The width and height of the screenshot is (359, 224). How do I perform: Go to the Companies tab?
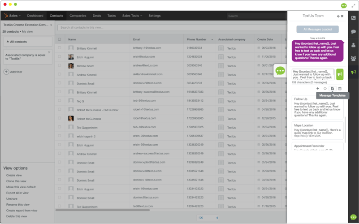78,16
